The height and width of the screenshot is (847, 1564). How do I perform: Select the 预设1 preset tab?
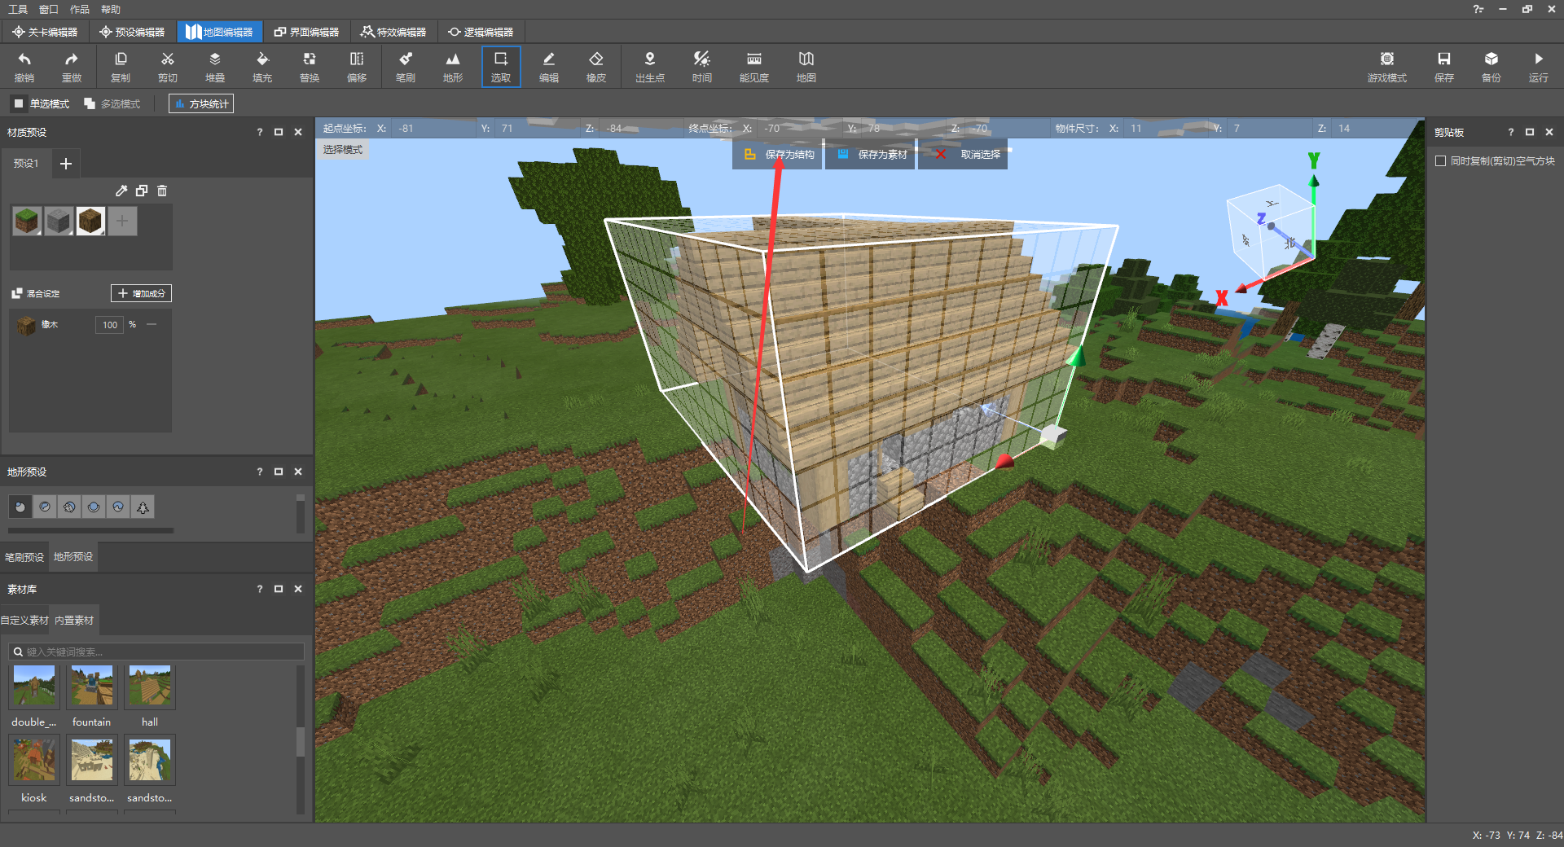pos(26,164)
